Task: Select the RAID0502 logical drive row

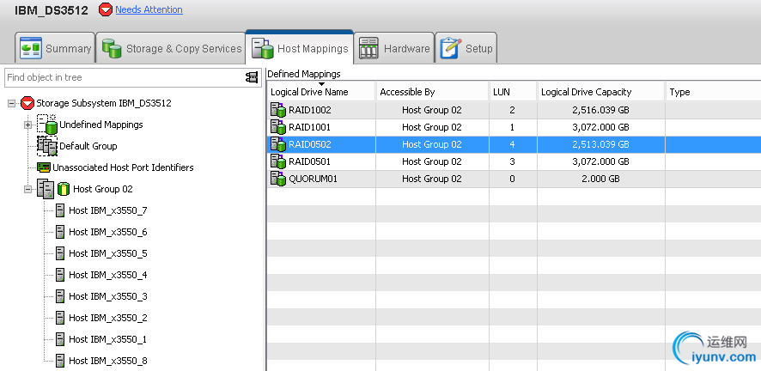Action: pos(514,144)
